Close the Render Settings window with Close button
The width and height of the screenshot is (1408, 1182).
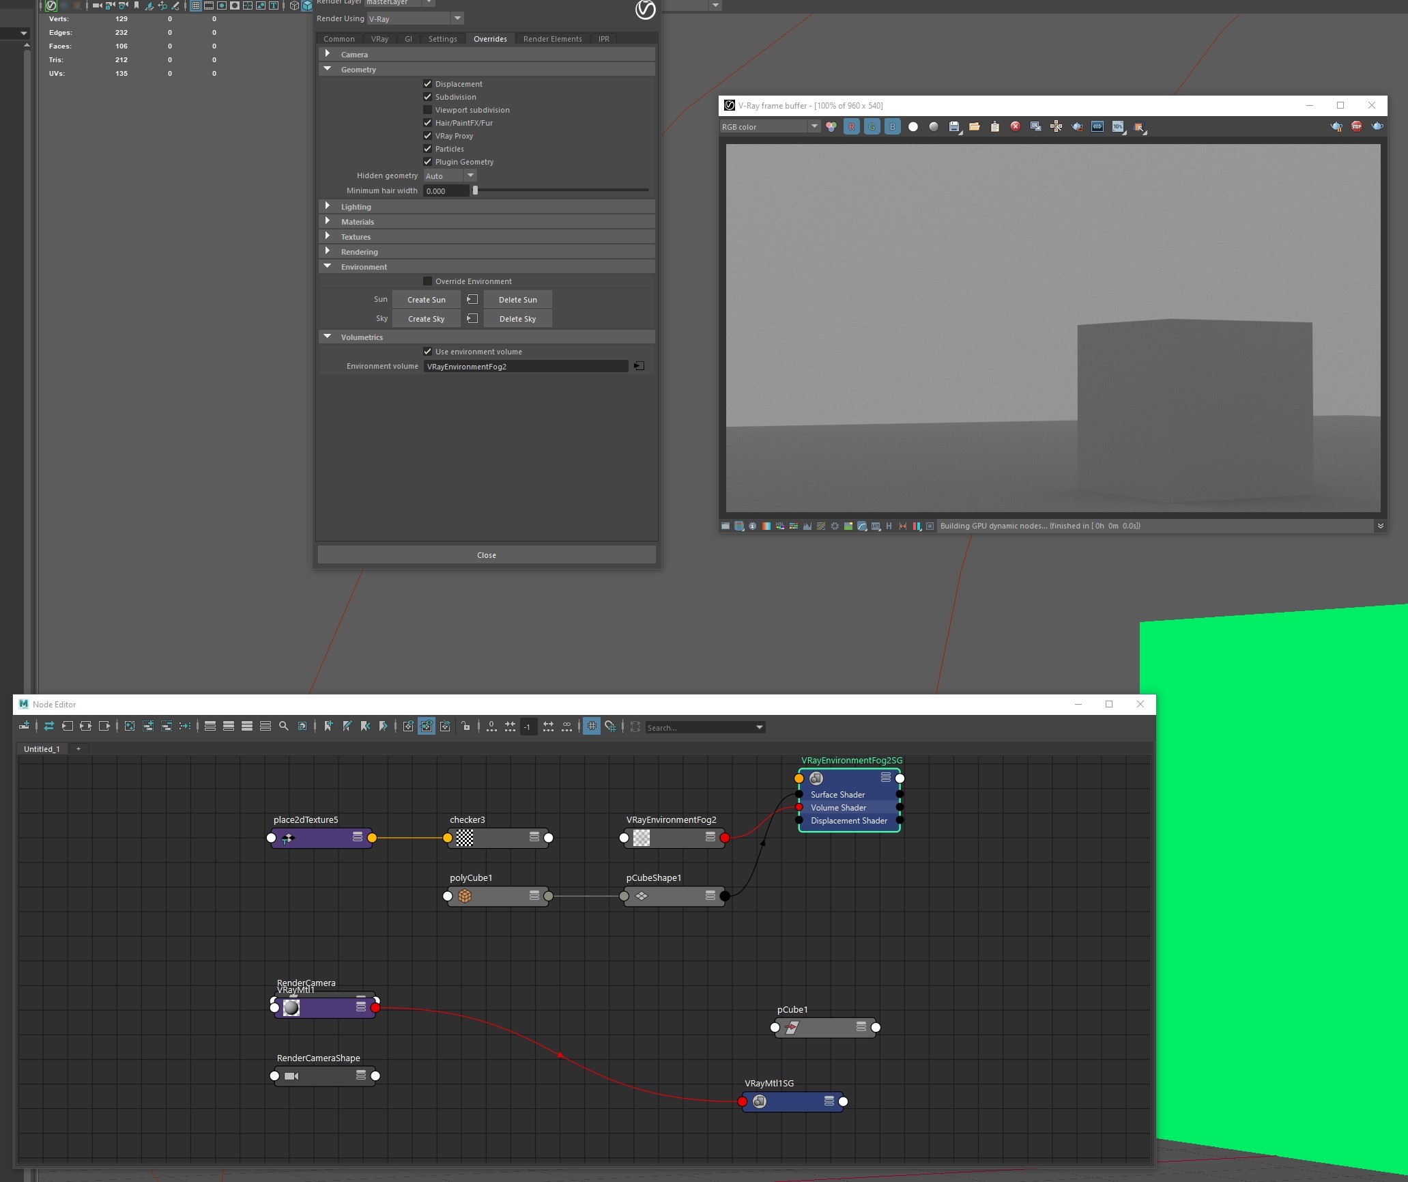pyautogui.click(x=487, y=554)
